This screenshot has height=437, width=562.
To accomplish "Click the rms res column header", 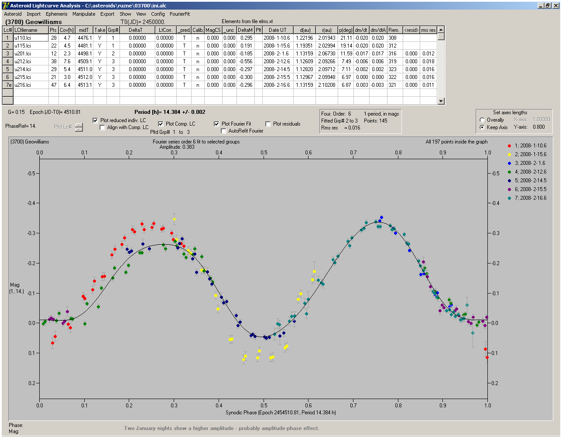I will coord(428,30).
